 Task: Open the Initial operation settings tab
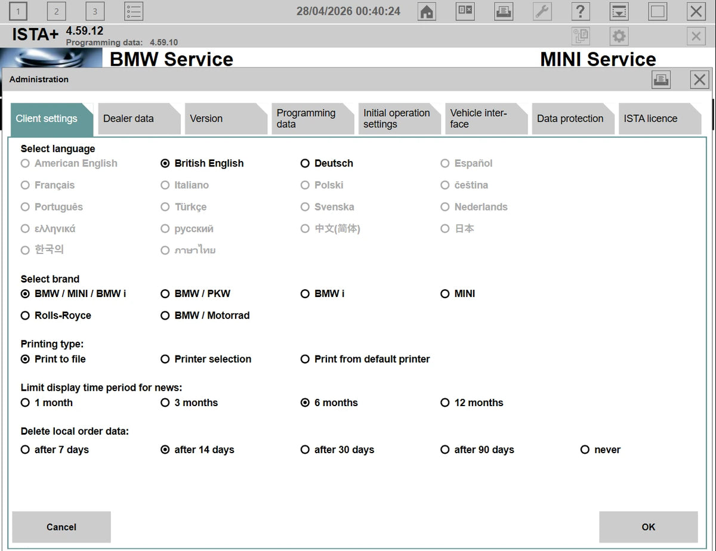coord(400,119)
